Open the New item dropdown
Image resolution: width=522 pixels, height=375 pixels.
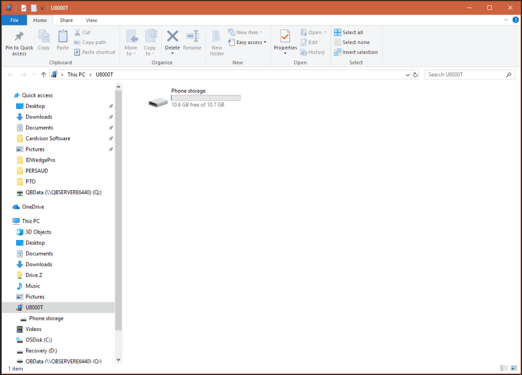coord(247,32)
